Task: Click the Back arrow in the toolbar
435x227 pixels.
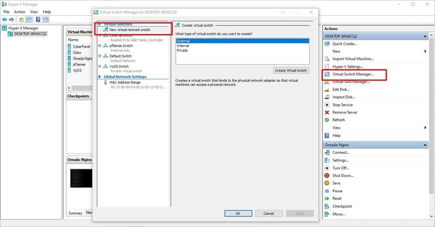Action: pyautogui.click(x=4, y=20)
